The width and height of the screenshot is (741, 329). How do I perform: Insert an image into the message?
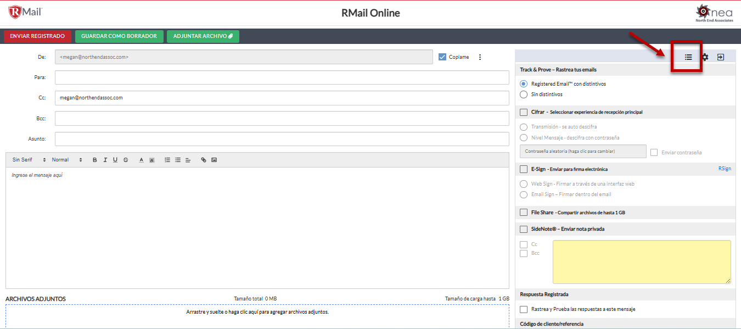(x=214, y=160)
